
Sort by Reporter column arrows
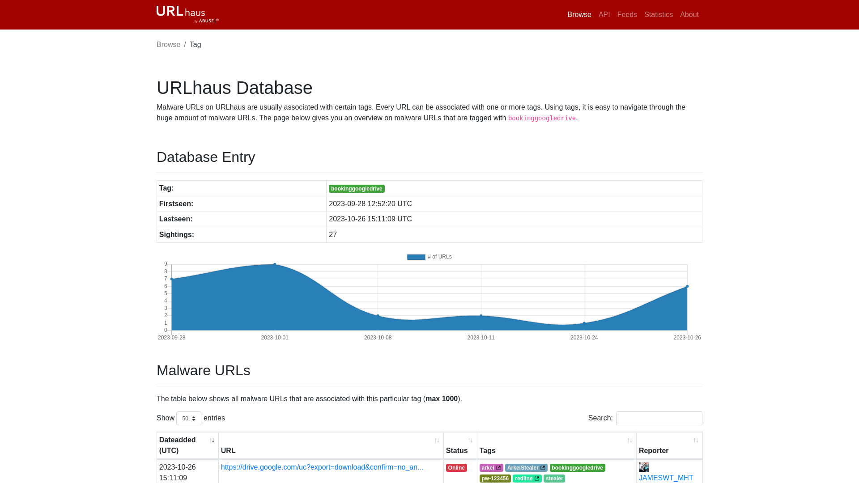[696, 441]
